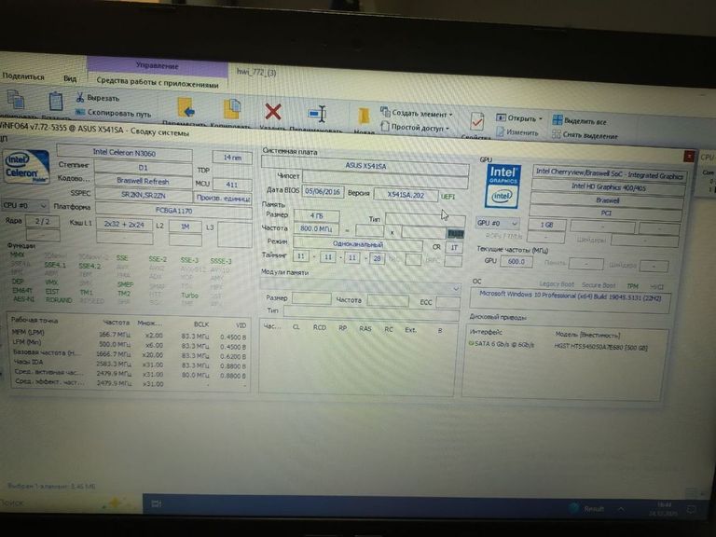Open the GPU #0 selector dropdown

click(x=497, y=224)
